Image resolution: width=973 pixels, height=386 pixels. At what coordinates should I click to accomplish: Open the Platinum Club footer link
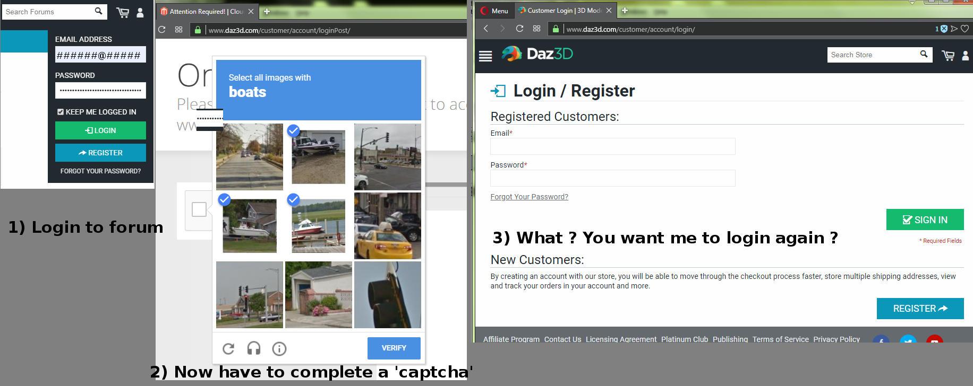point(685,339)
